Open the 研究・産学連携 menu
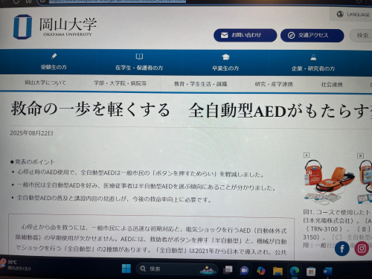This screenshot has height=279, width=372. pyautogui.click(x=274, y=85)
